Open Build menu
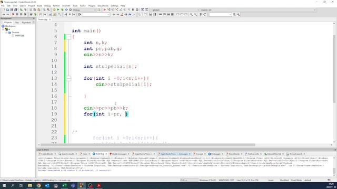 (39, 6)
